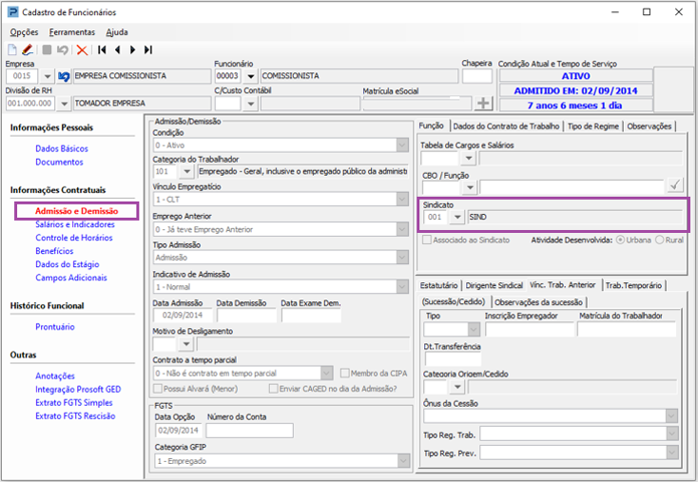Check the Membro da CIPA box
The height and width of the screenshot is (482, 698).
344,373
